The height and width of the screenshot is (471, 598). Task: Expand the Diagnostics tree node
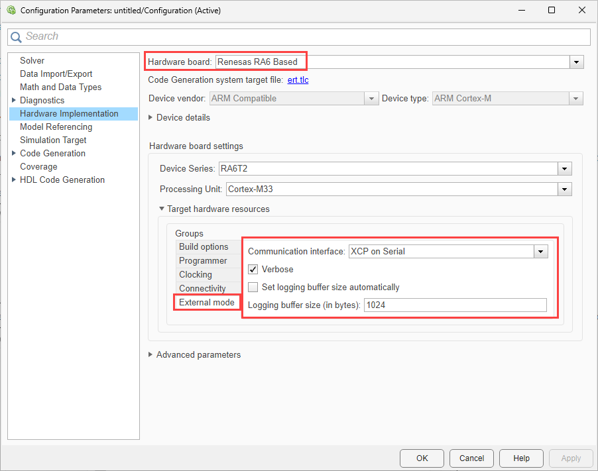point(14,101)
